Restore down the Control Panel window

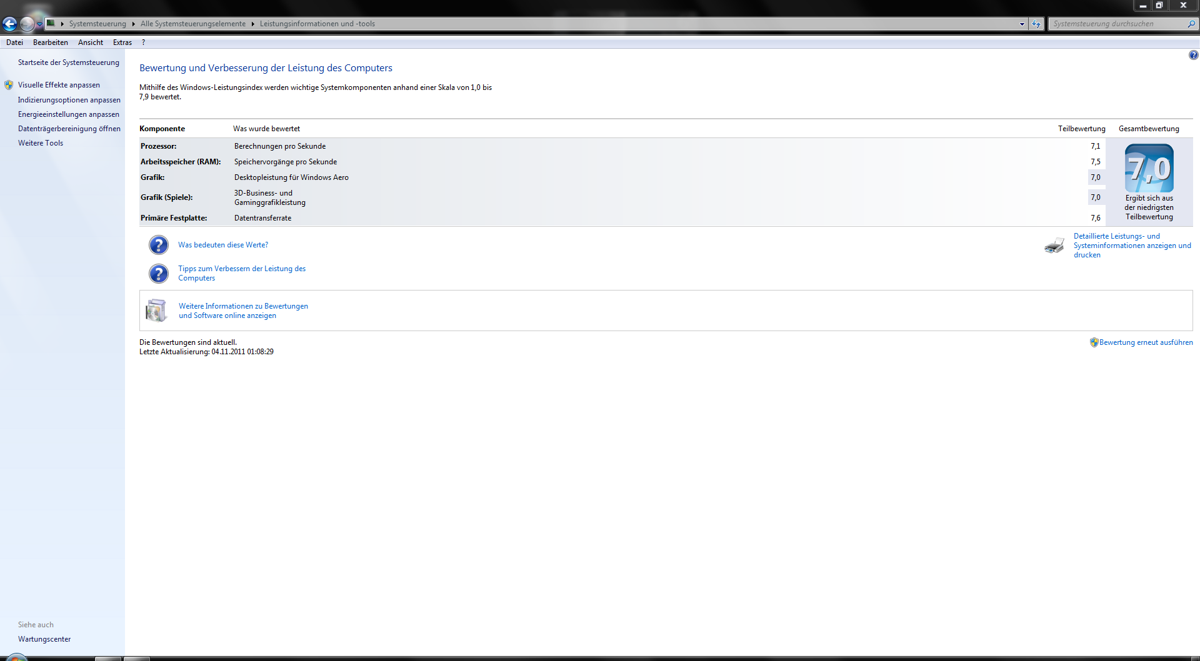pos(1159,6)
